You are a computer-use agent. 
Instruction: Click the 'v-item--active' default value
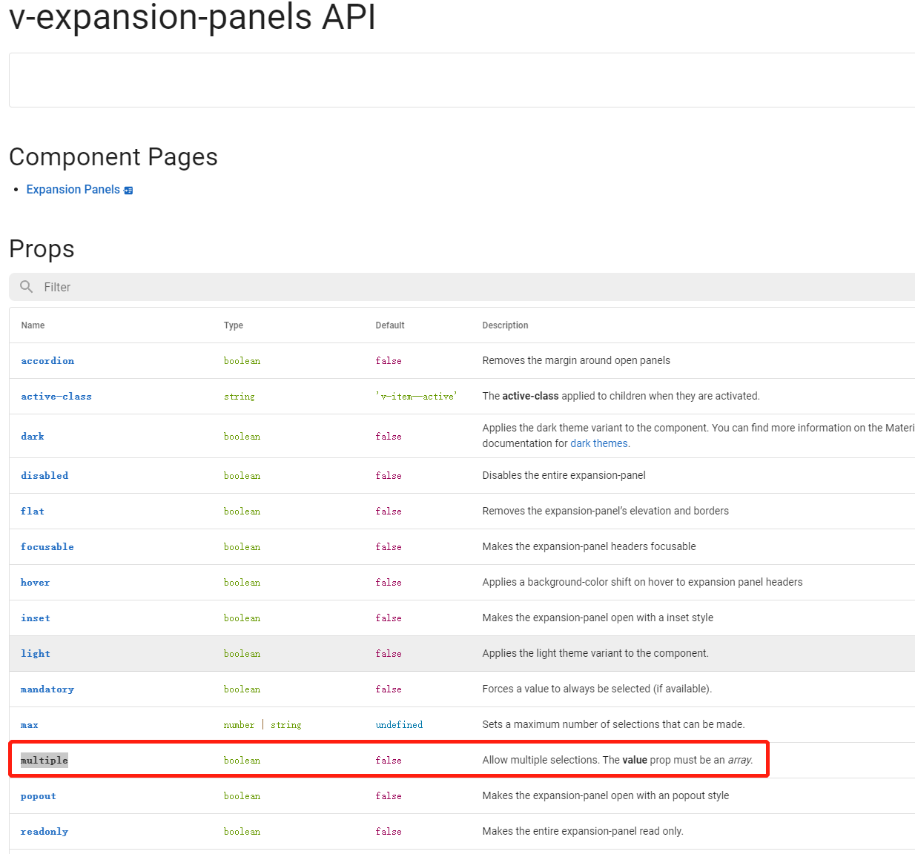pyautogui.click(x=416, y=397)
